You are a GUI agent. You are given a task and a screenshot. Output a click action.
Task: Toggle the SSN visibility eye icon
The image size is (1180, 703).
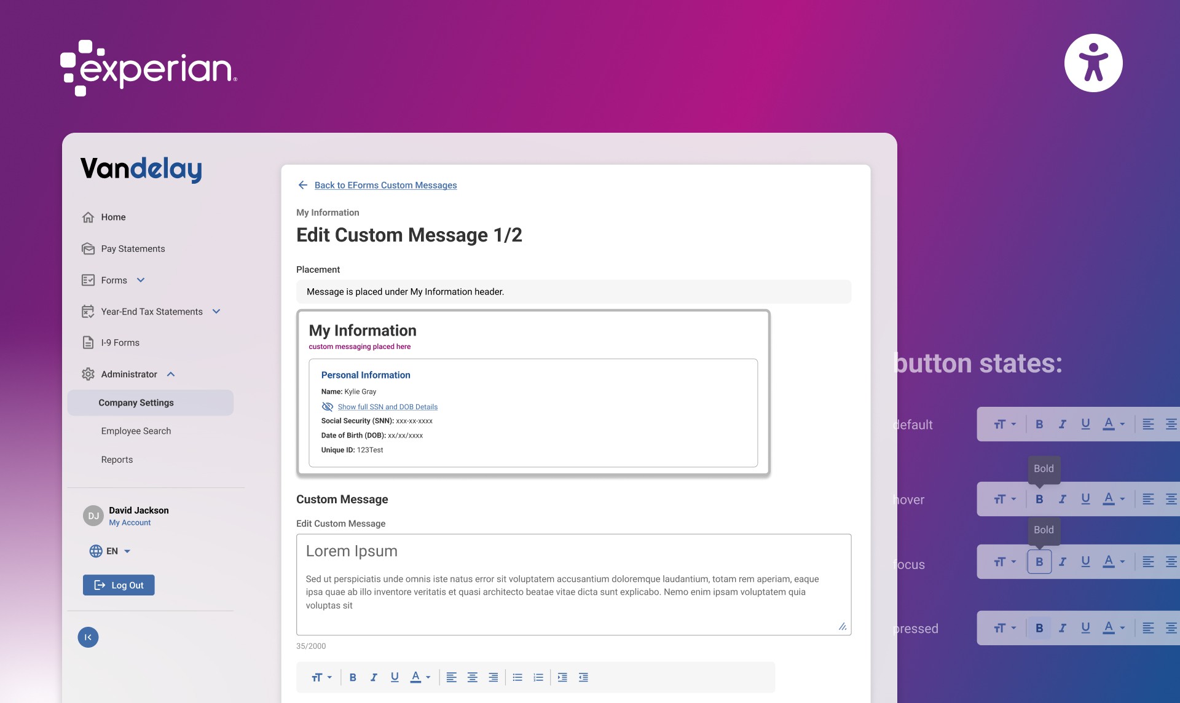pos(328,407)
